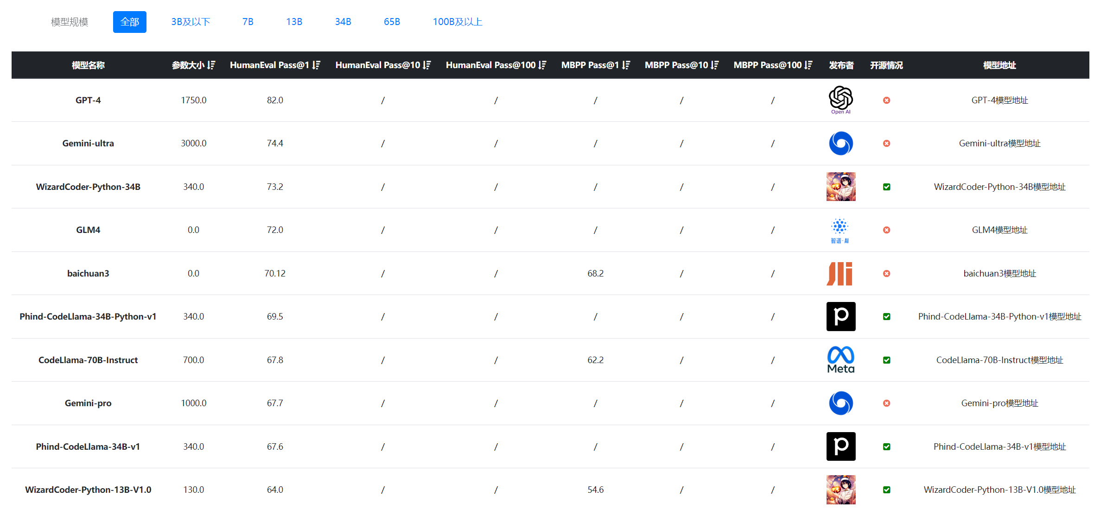Sort table by MBPP Pass@1 column
1107x509 pixels.
pos(626,65)
